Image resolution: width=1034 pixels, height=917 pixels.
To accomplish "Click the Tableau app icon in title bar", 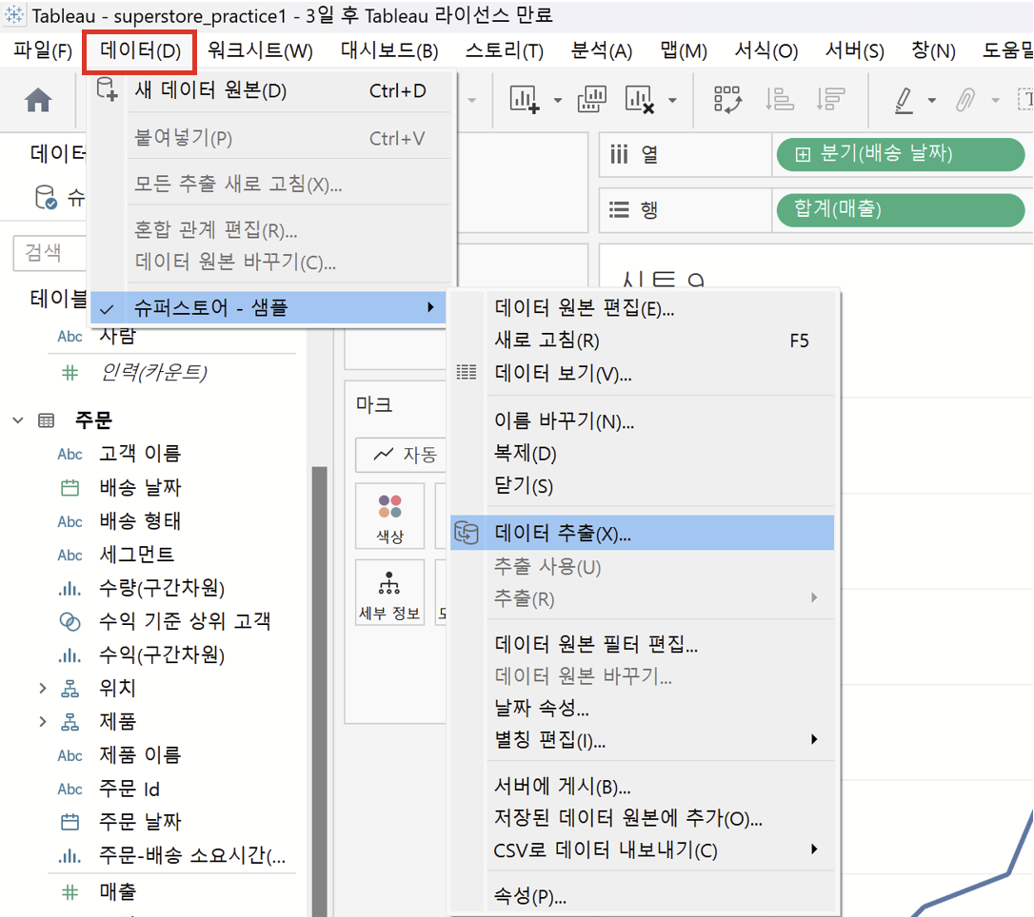I will point(14,14).
